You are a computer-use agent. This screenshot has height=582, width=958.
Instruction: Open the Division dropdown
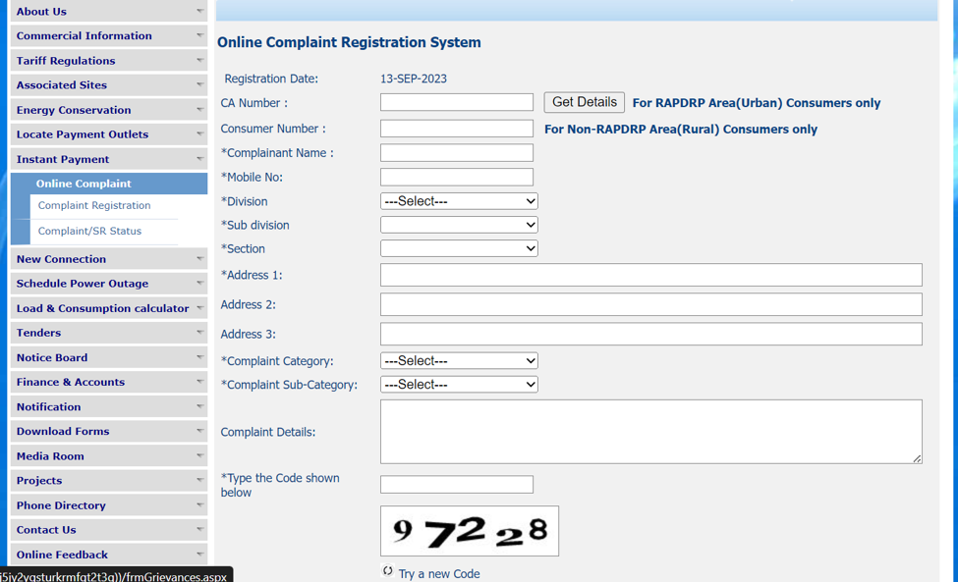458,200
